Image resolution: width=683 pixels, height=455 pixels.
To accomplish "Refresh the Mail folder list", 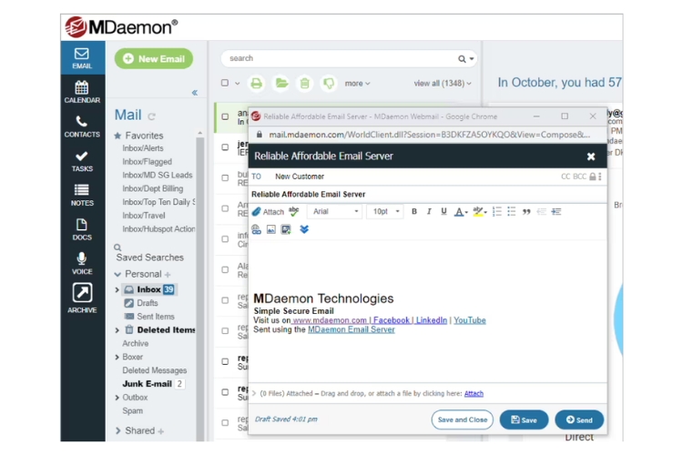I will [151, 116].
